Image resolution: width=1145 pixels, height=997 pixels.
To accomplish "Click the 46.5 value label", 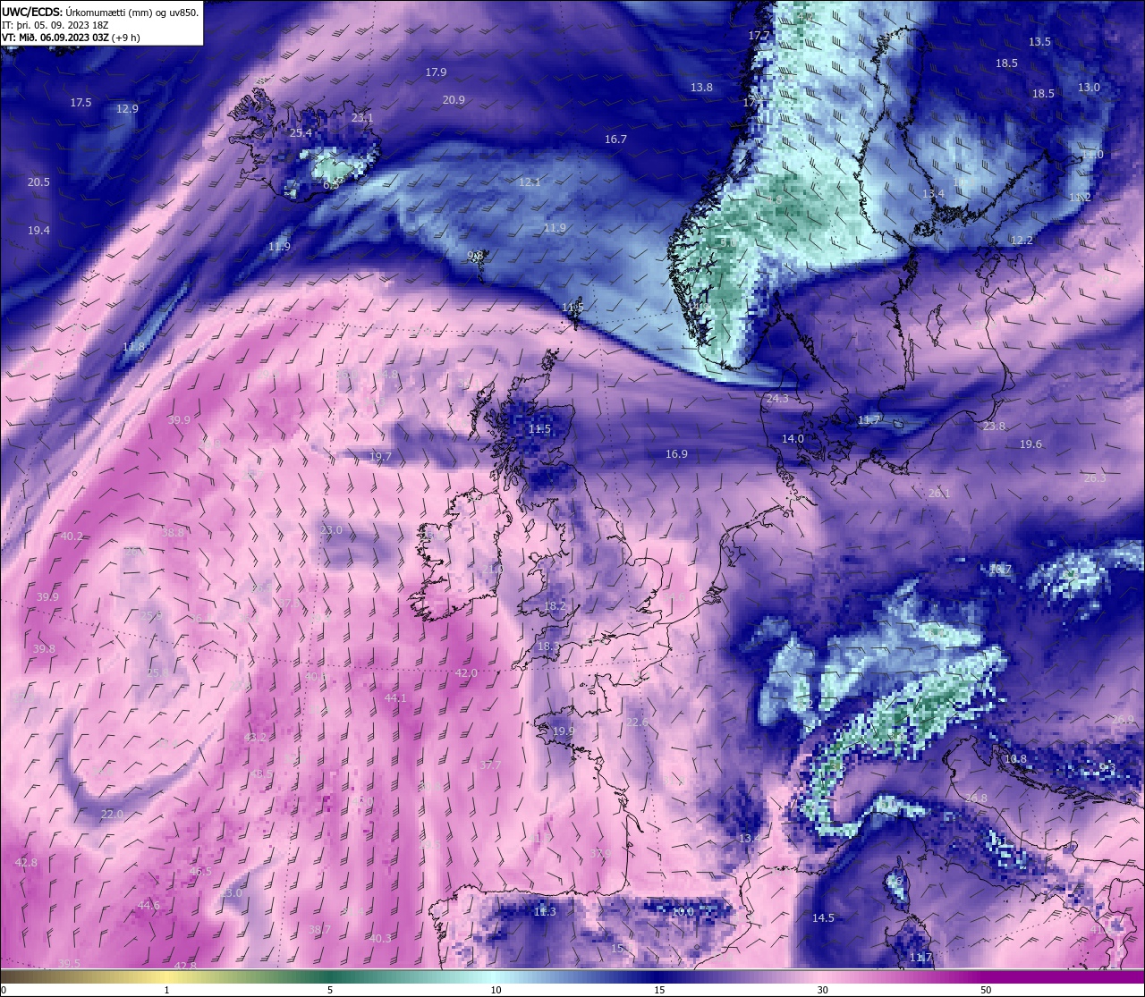I will coord(200,872).
